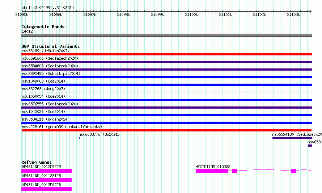
Task: Click the rightmost HECTD1 exon box
Action: click(x=294, y=171)
